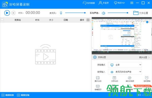Screen dimensions: 152x98
Task: Switch to grid view of the video list
Action: [x=88, y=20]
